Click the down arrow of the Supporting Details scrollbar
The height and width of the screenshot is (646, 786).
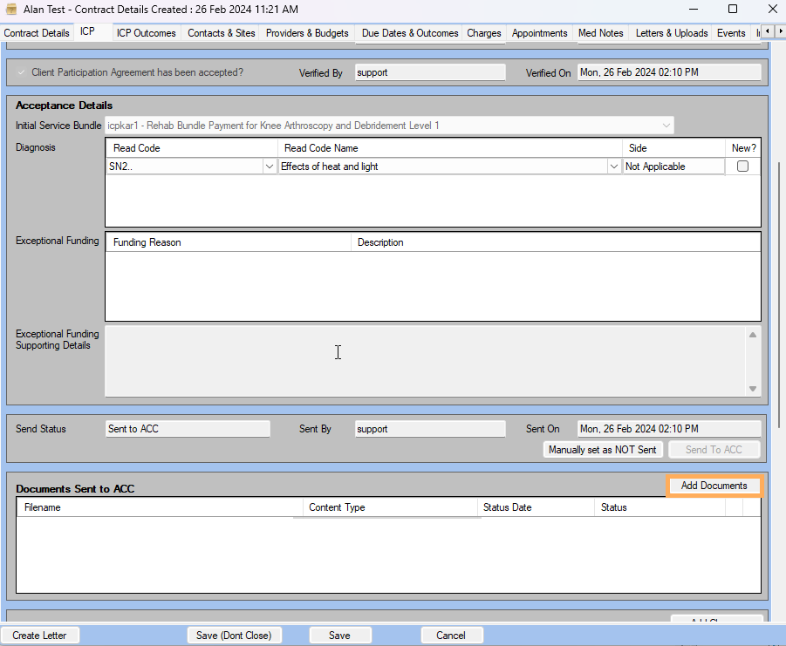753,391
